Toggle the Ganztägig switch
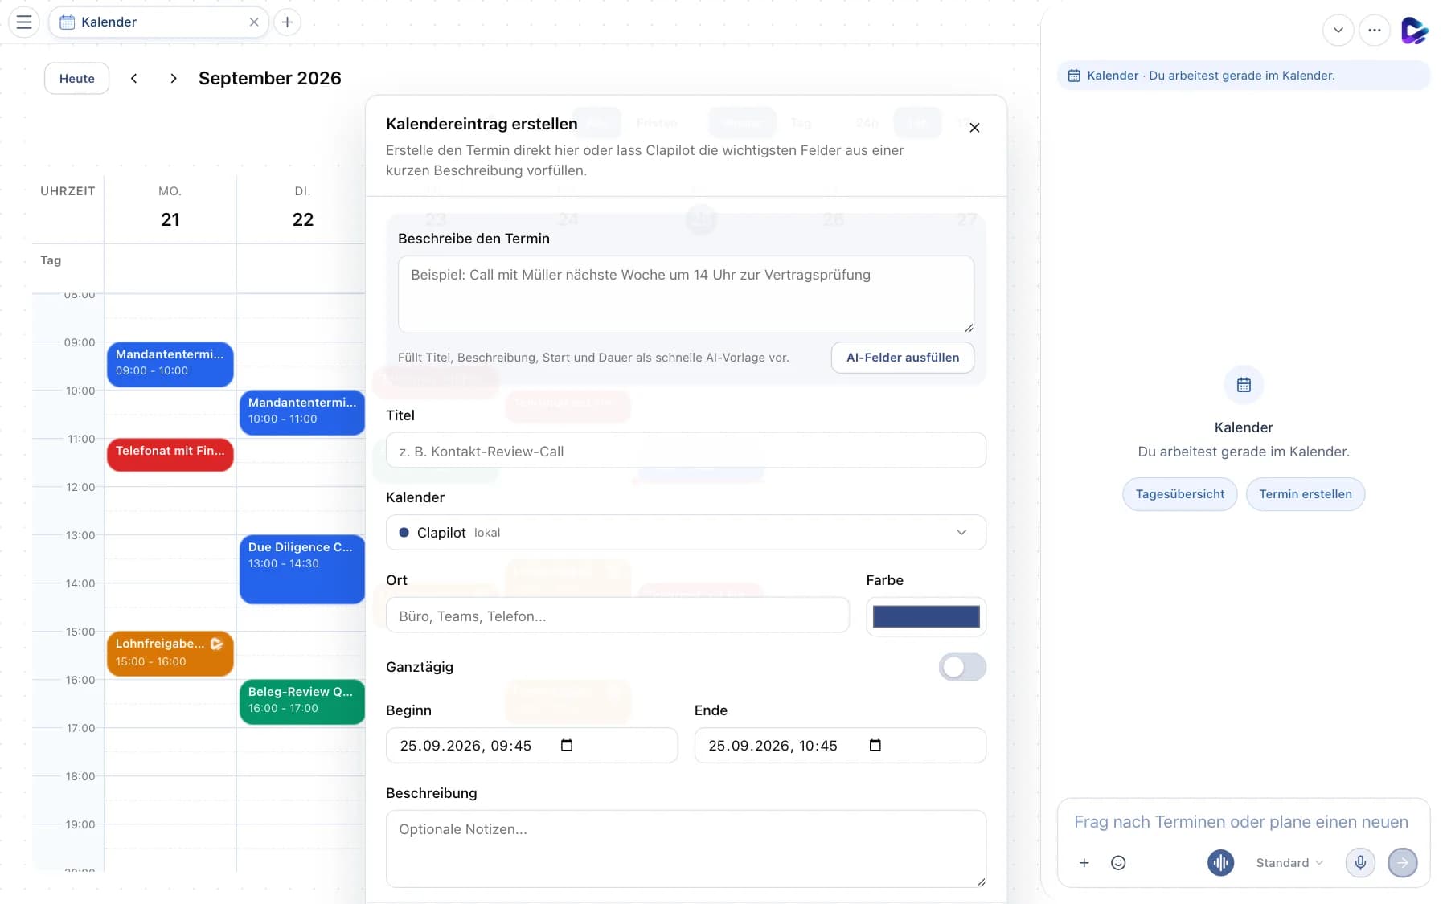This screenshot has height=904, width=1447. click(x=962, y=667)
